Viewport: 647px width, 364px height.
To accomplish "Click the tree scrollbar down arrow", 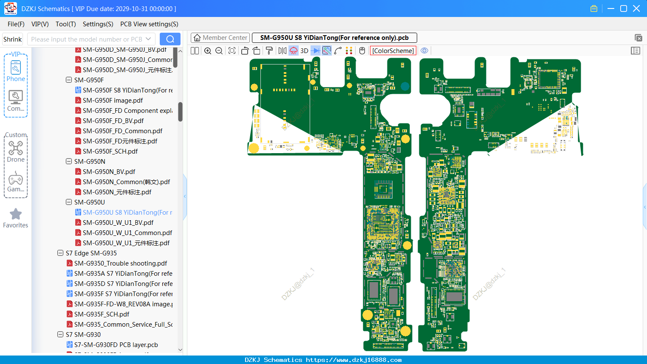I will [180, 350].
